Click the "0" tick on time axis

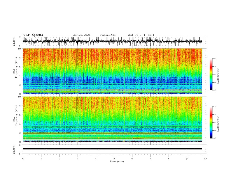click(23, 159)
